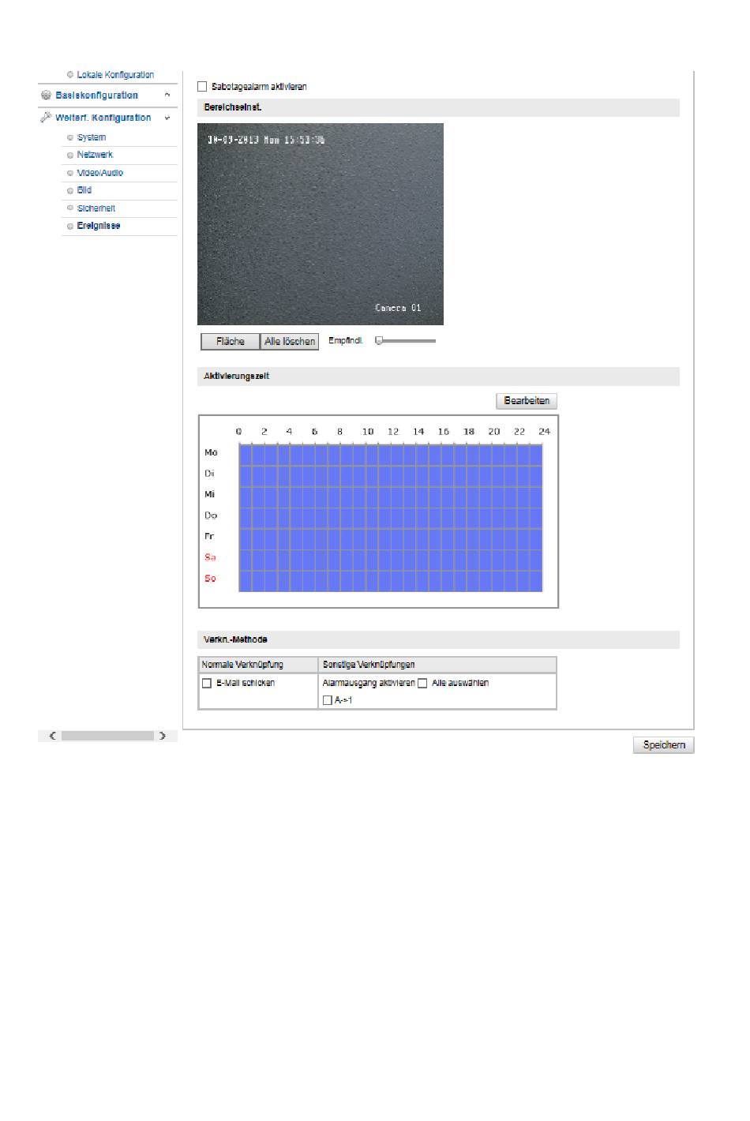The image size is (750, 1121).
Task: Click the Alle löschen button
Action: point(290,342)
